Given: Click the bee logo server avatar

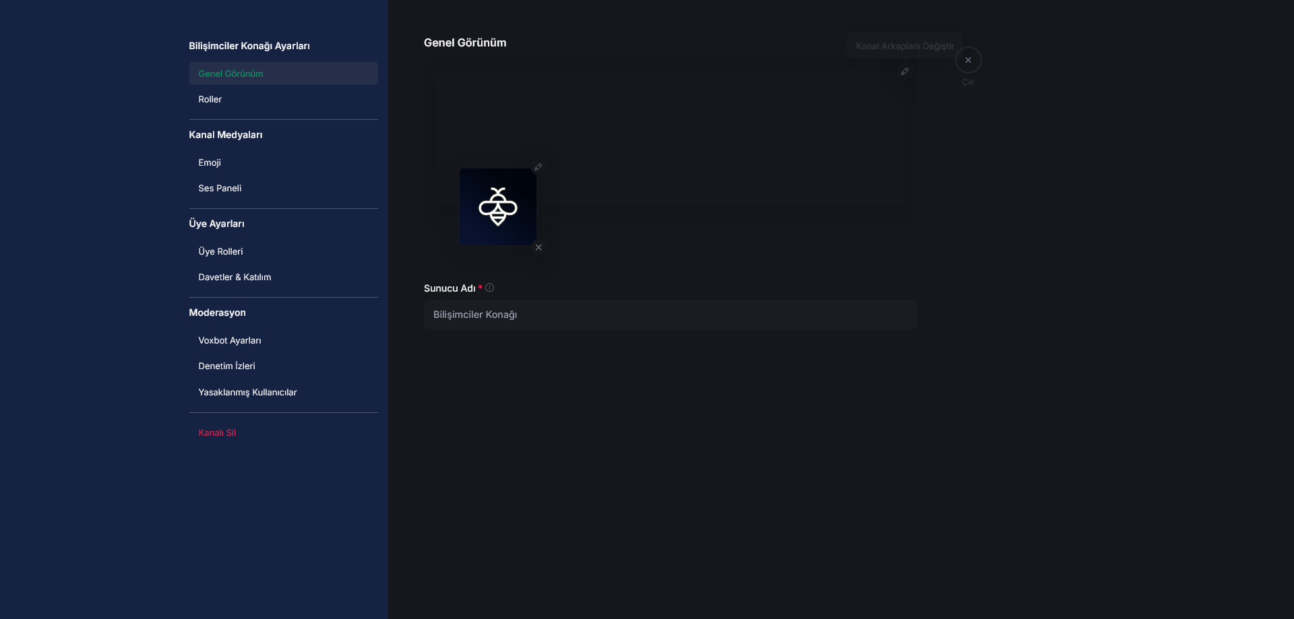Looking at the screenshot, I should (498, 207).
